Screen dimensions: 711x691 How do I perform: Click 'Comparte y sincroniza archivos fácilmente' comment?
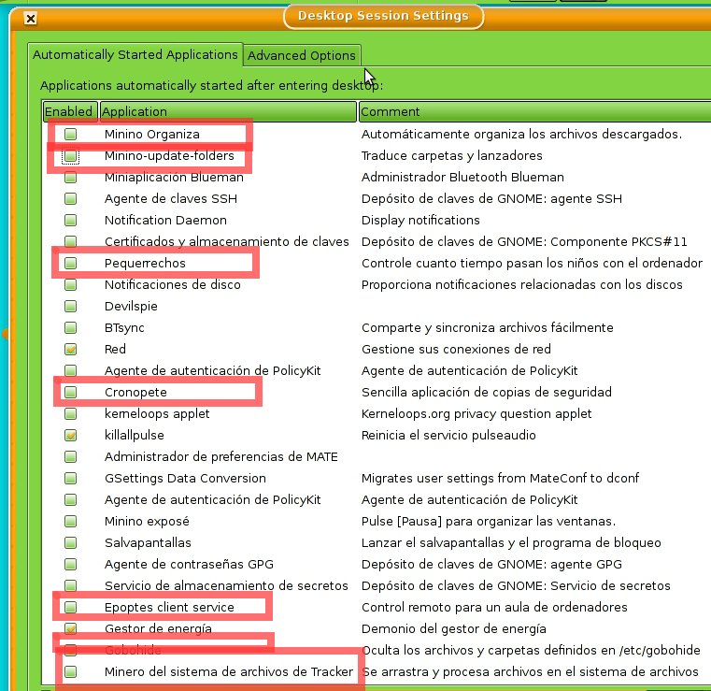(x=488, y=327)
